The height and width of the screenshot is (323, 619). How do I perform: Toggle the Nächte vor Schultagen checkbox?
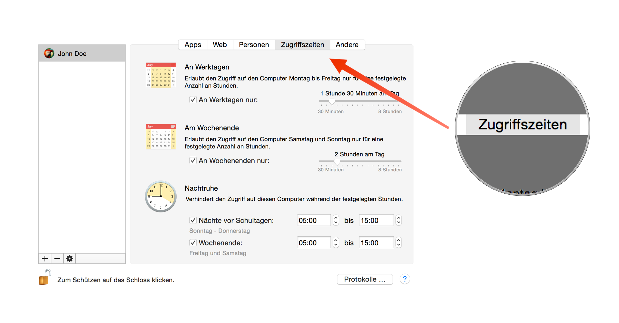tap(193, 220)
